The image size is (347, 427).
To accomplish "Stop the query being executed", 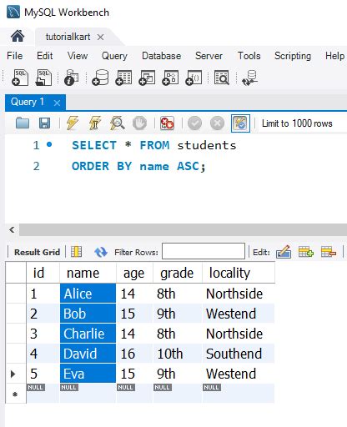I will coord(139,123).
